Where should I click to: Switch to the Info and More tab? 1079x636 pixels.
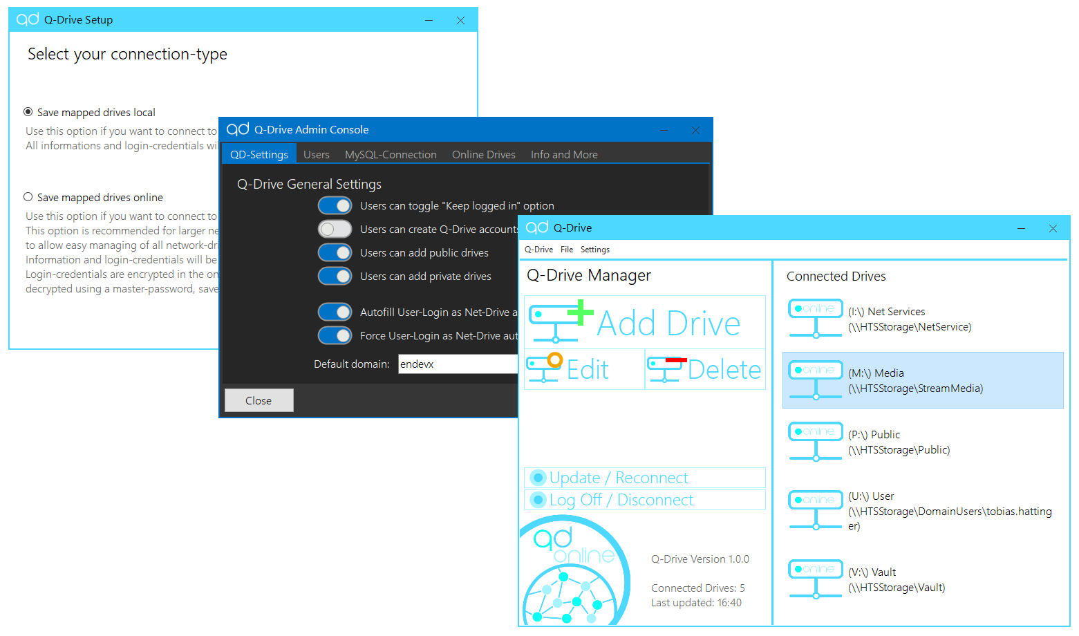(564, 154)
